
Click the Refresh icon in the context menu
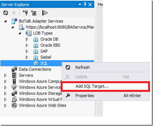[x=68, y=67]
